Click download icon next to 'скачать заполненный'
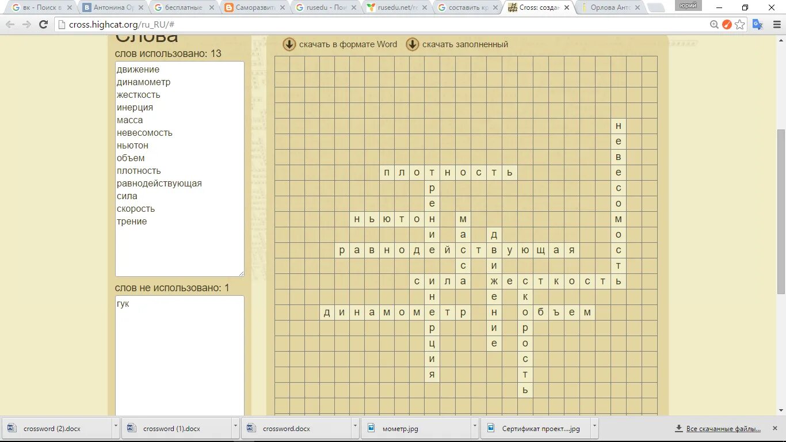The image size is (786, 442). point(413,44)
